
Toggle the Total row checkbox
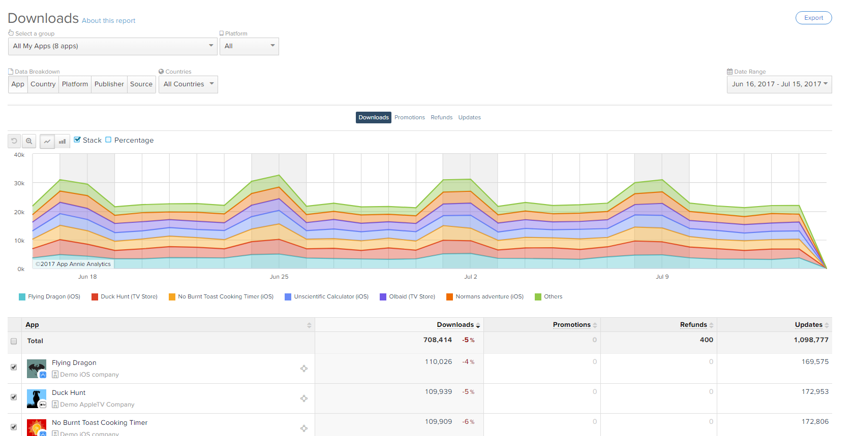tap(14, 342)
